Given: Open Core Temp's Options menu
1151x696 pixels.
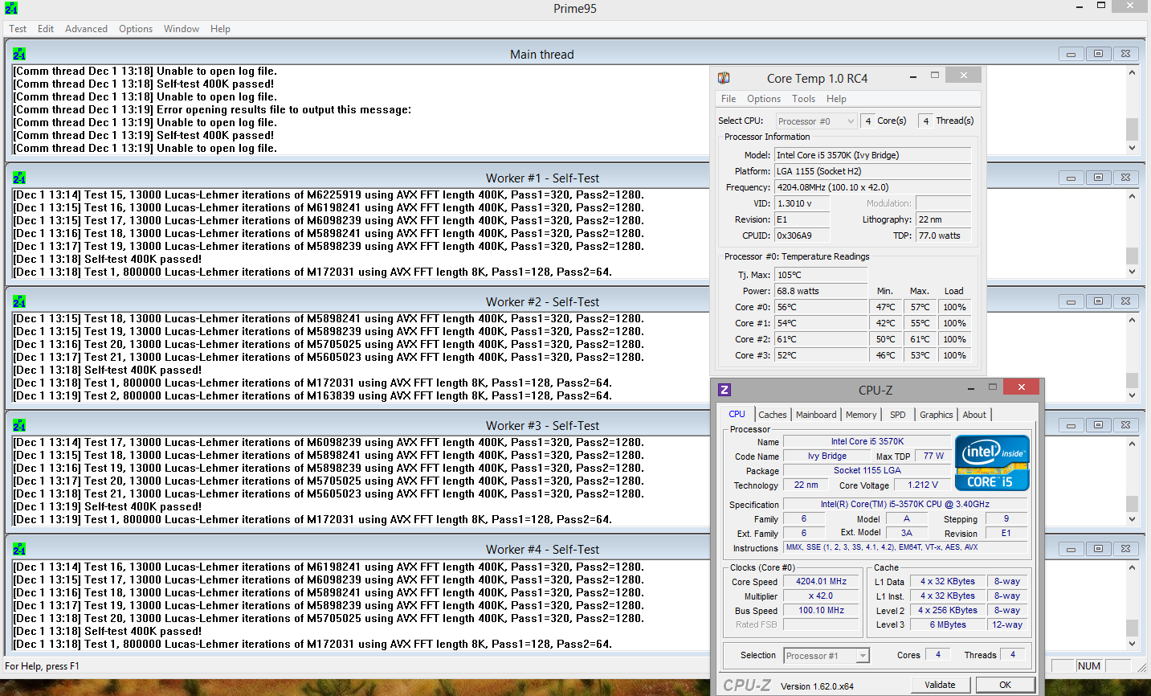Looking at the screenshot, I should tap(764, 99).
